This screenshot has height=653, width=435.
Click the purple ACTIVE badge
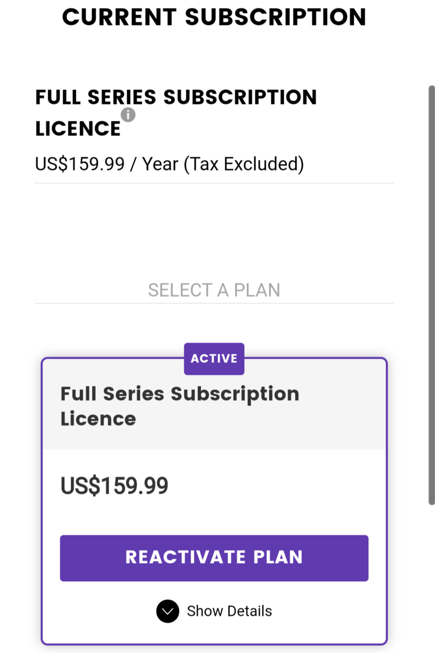click(x=214, y=359)
